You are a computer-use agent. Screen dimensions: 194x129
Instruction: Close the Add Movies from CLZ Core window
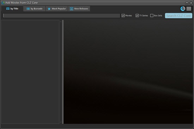[x=191, y=3]
